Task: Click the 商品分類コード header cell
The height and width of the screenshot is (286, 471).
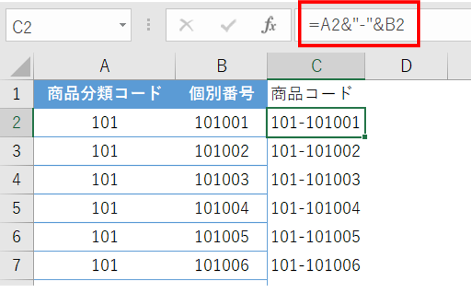Action: click(105, 94)
